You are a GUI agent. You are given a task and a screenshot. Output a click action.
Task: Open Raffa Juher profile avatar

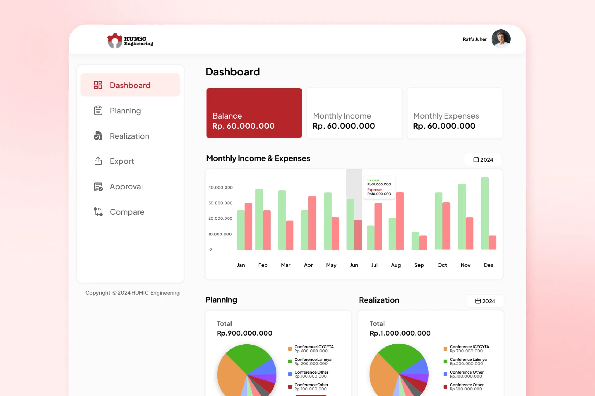coord(501,39)
